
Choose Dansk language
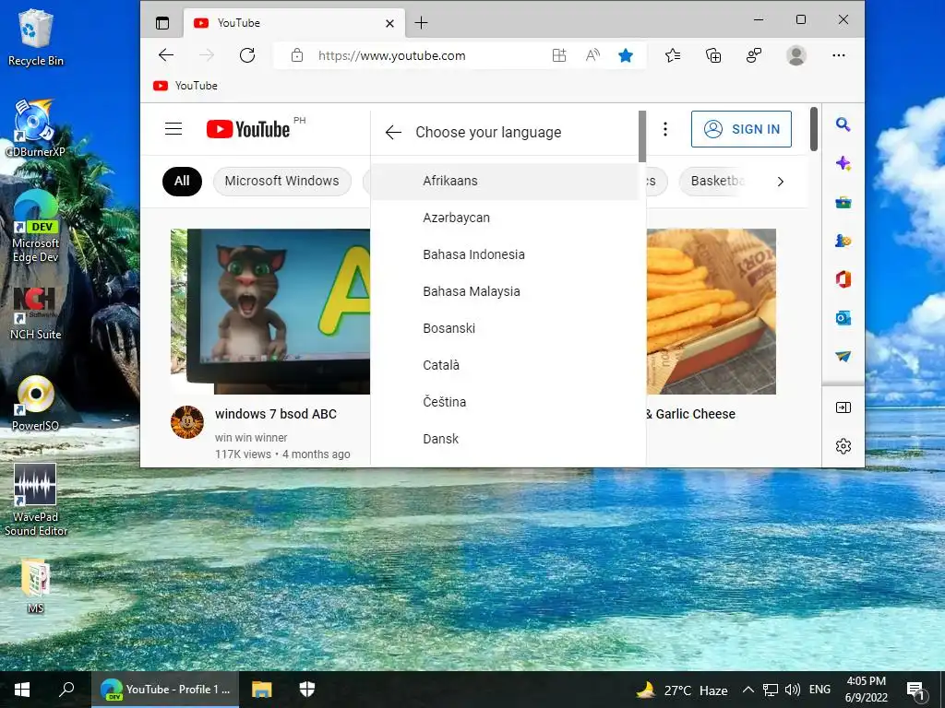click(x=505, y=439)
